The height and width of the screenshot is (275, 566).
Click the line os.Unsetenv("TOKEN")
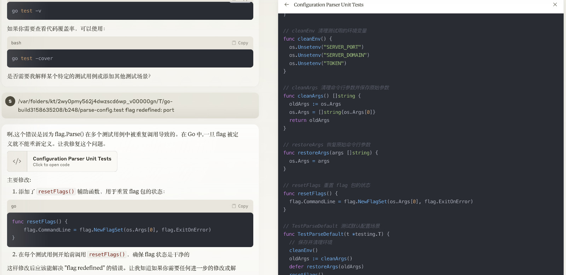pos(318,63)
